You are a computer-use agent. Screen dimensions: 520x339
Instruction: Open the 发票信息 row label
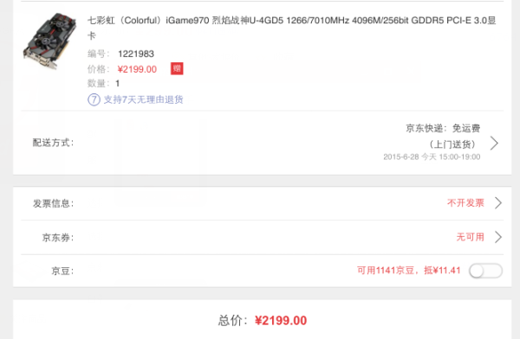tap(53, 203)
